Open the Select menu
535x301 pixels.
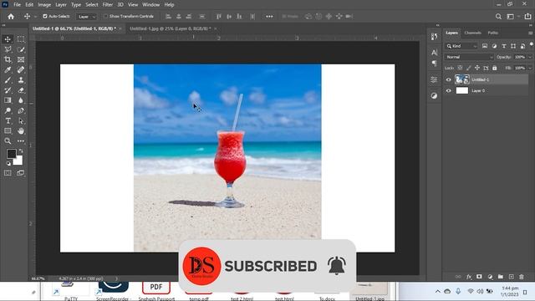91,5
